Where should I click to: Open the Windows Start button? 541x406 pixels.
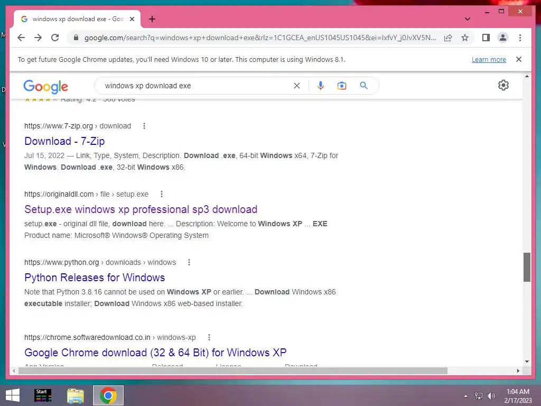coord(13,395)
